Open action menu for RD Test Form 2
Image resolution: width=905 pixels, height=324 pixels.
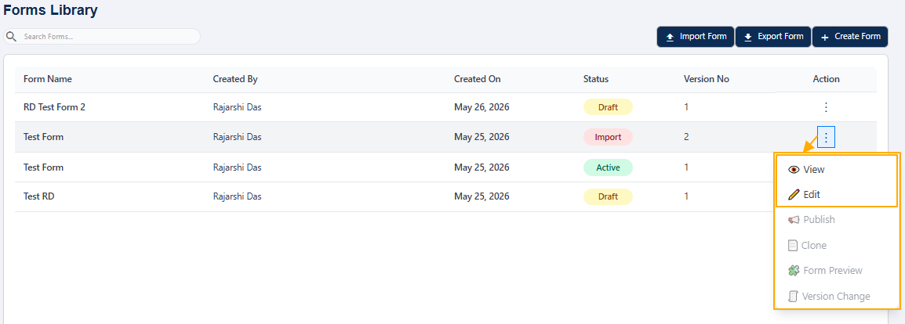(826, 107)
